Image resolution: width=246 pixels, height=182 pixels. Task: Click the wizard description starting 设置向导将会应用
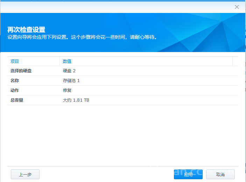(x=82, y=37)
